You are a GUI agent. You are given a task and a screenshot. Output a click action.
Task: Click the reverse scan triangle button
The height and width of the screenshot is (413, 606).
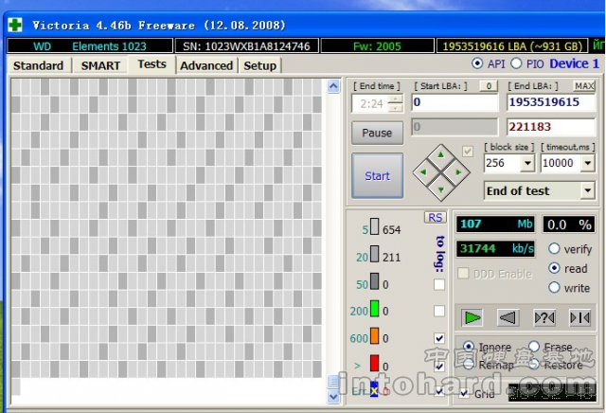pos(508,318)
